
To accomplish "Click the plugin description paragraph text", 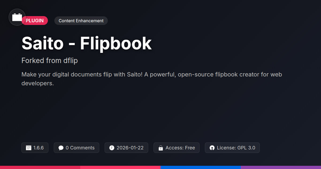I will click(x=152, y=79).
